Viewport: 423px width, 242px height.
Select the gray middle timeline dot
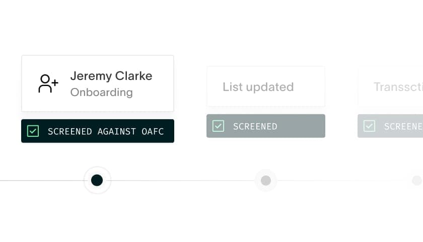coord(266,180)
